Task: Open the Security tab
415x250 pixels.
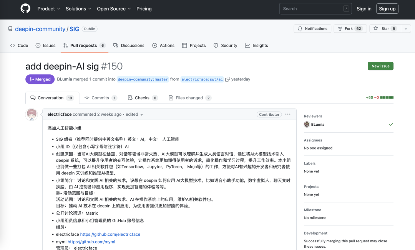Action: pyautogui.click(x=226, y=45)
